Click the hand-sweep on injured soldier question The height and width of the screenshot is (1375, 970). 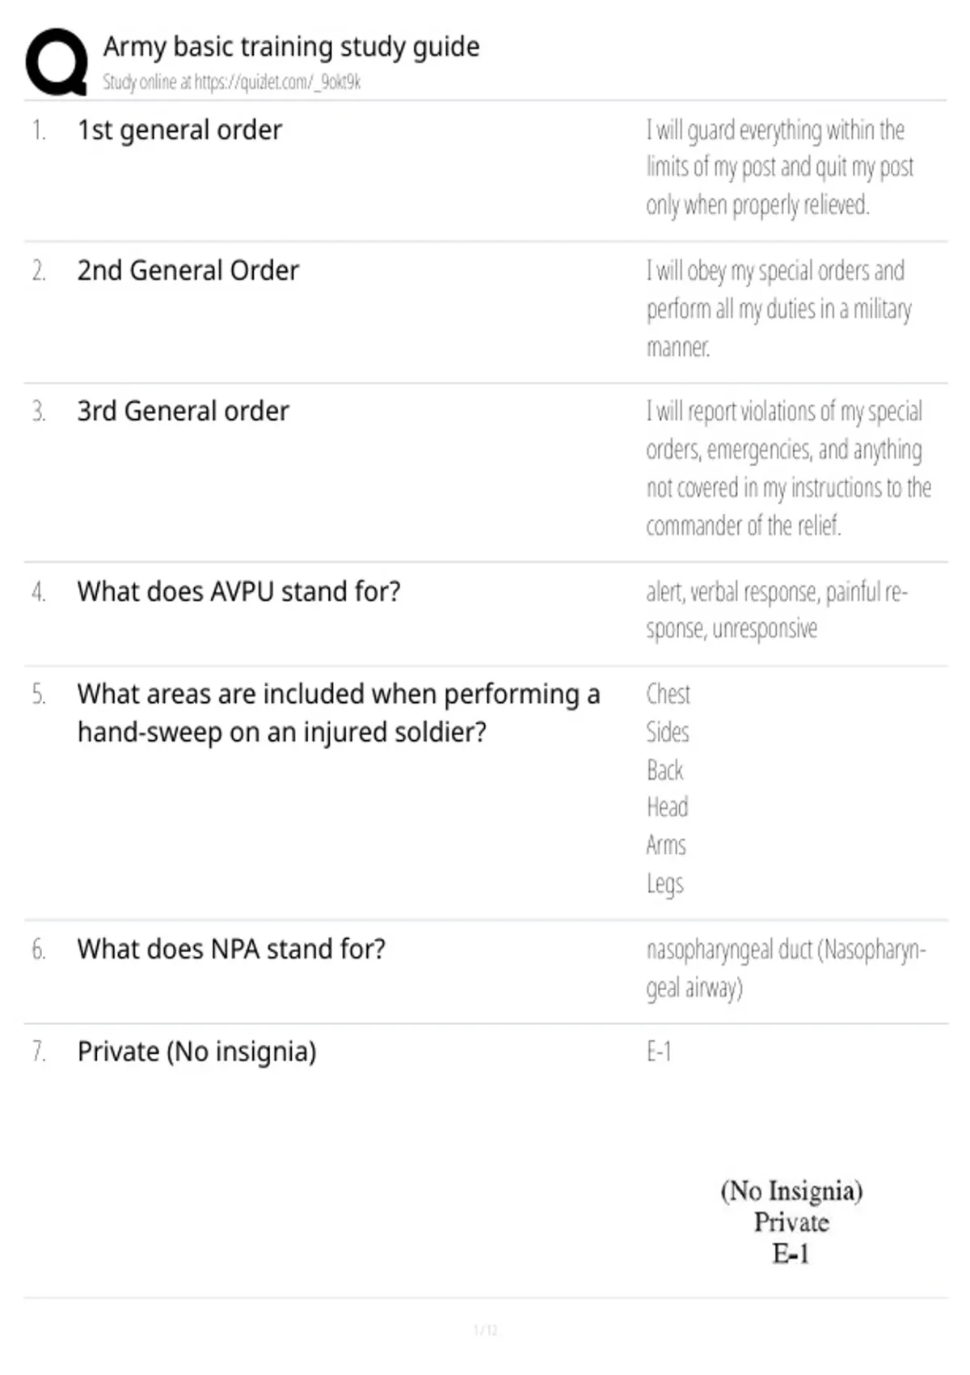(339, 713)
